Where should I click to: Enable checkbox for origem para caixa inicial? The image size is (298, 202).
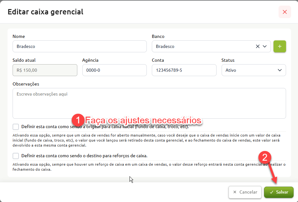[x=16, y=127]
